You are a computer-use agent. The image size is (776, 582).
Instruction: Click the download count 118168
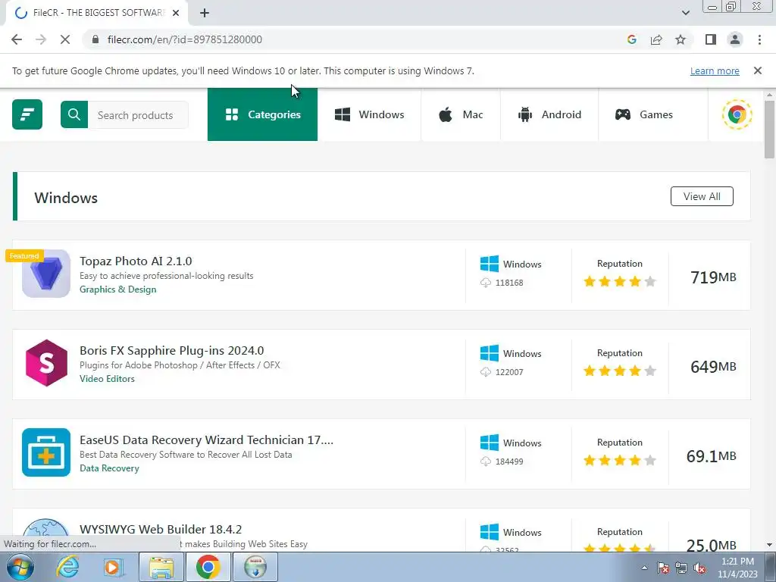(x=509, y=283)
